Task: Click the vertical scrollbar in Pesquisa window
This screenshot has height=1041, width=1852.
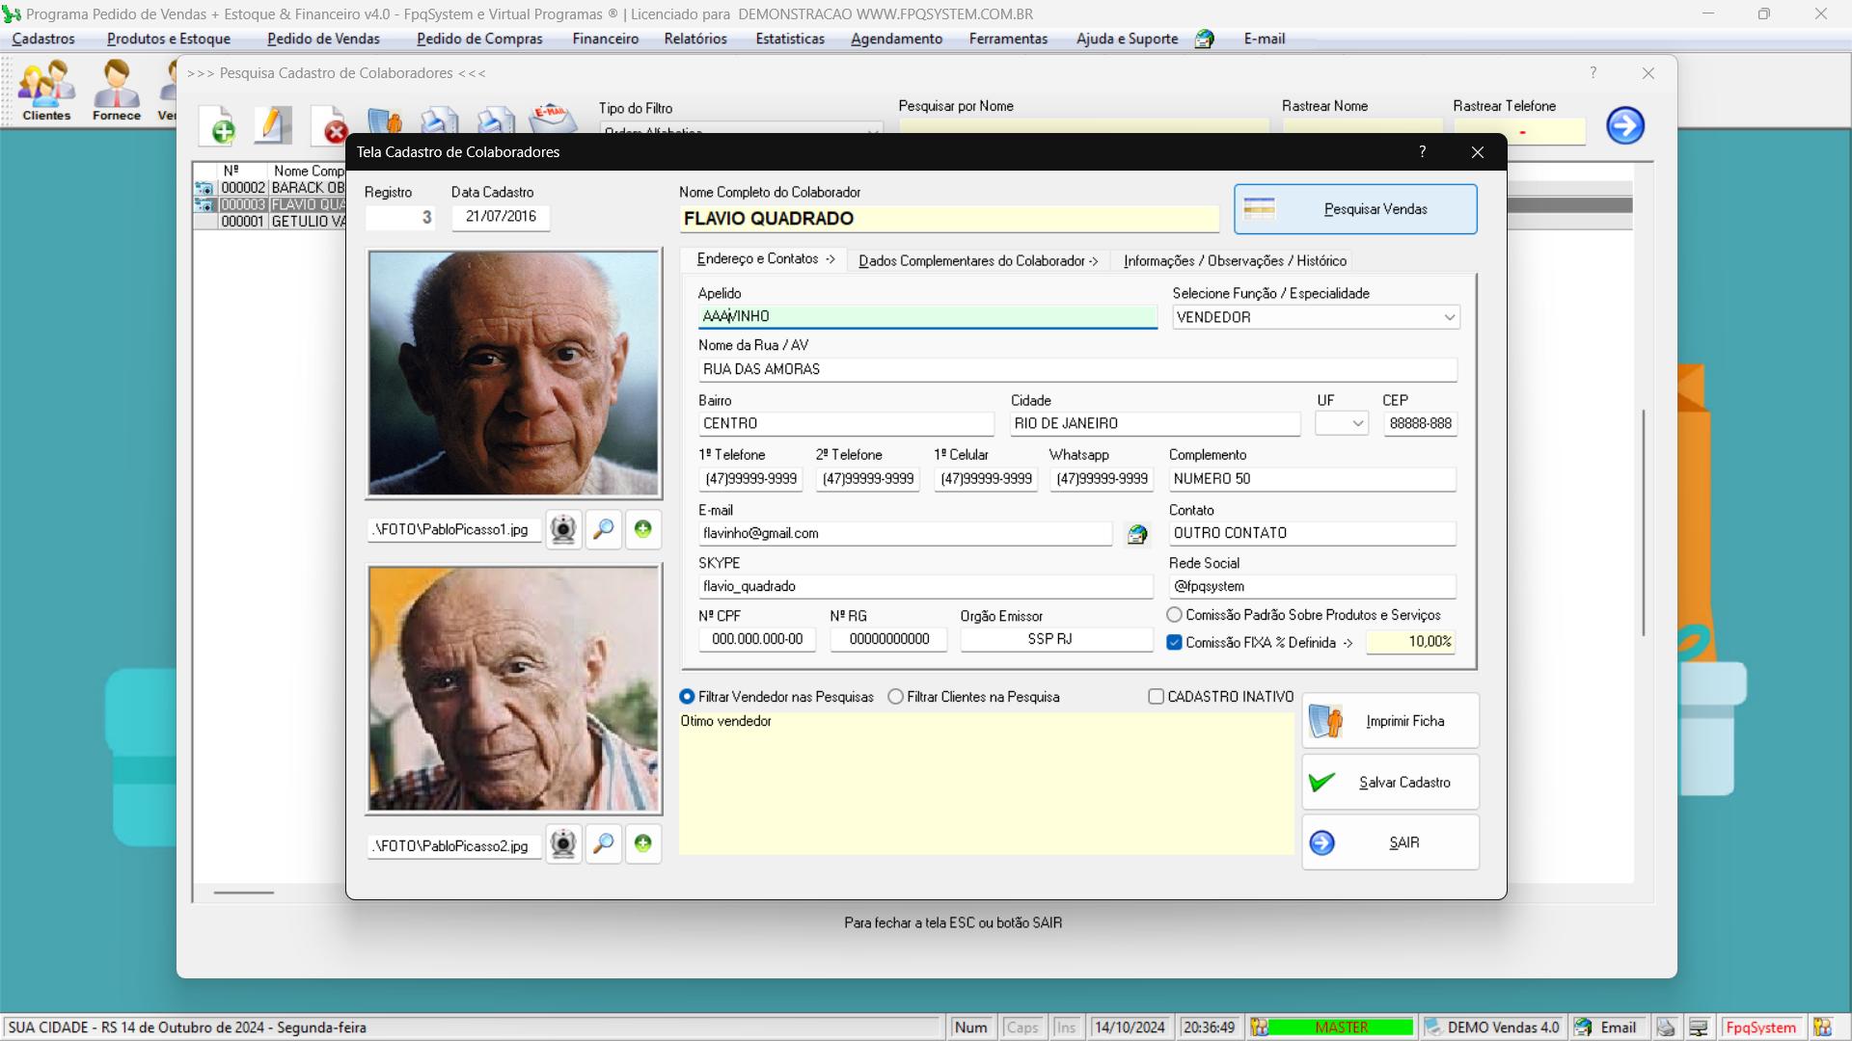Action: (x=1644, y=522)
